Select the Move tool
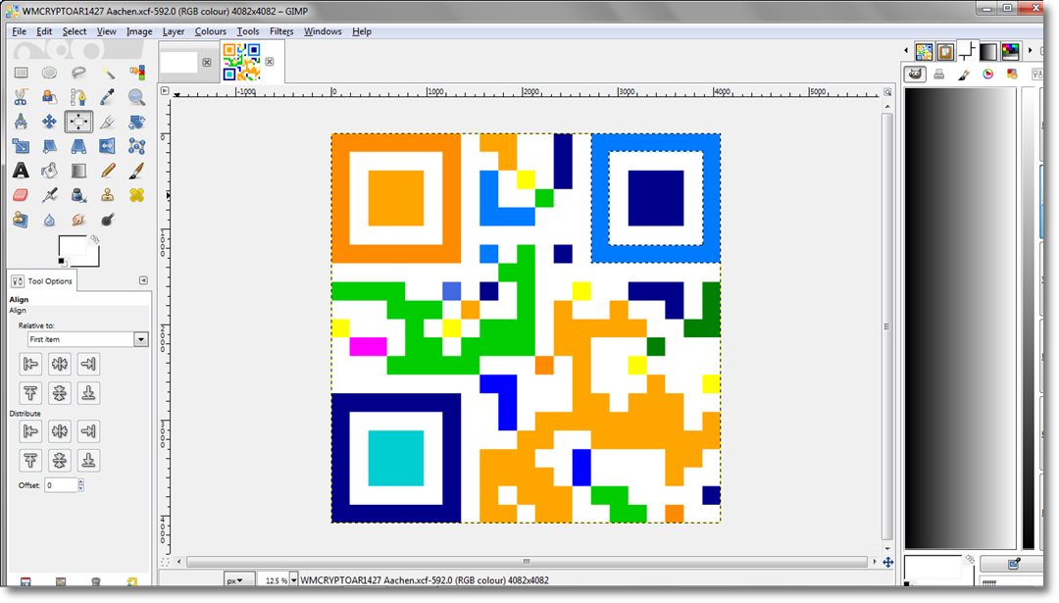The height and width of the screenshot is (603, 1059). (x=49, y=122)
